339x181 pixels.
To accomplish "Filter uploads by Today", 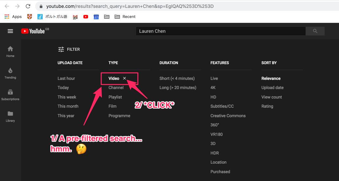I will pos(63,88).
